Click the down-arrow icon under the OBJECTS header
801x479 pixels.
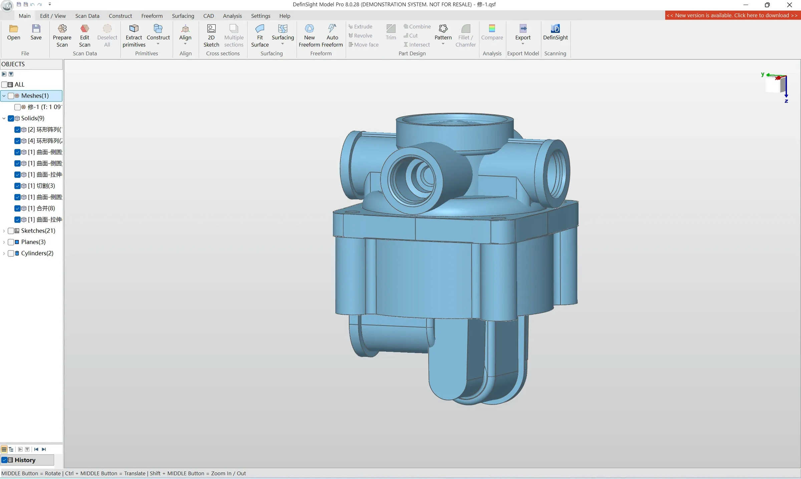[11, 74]
